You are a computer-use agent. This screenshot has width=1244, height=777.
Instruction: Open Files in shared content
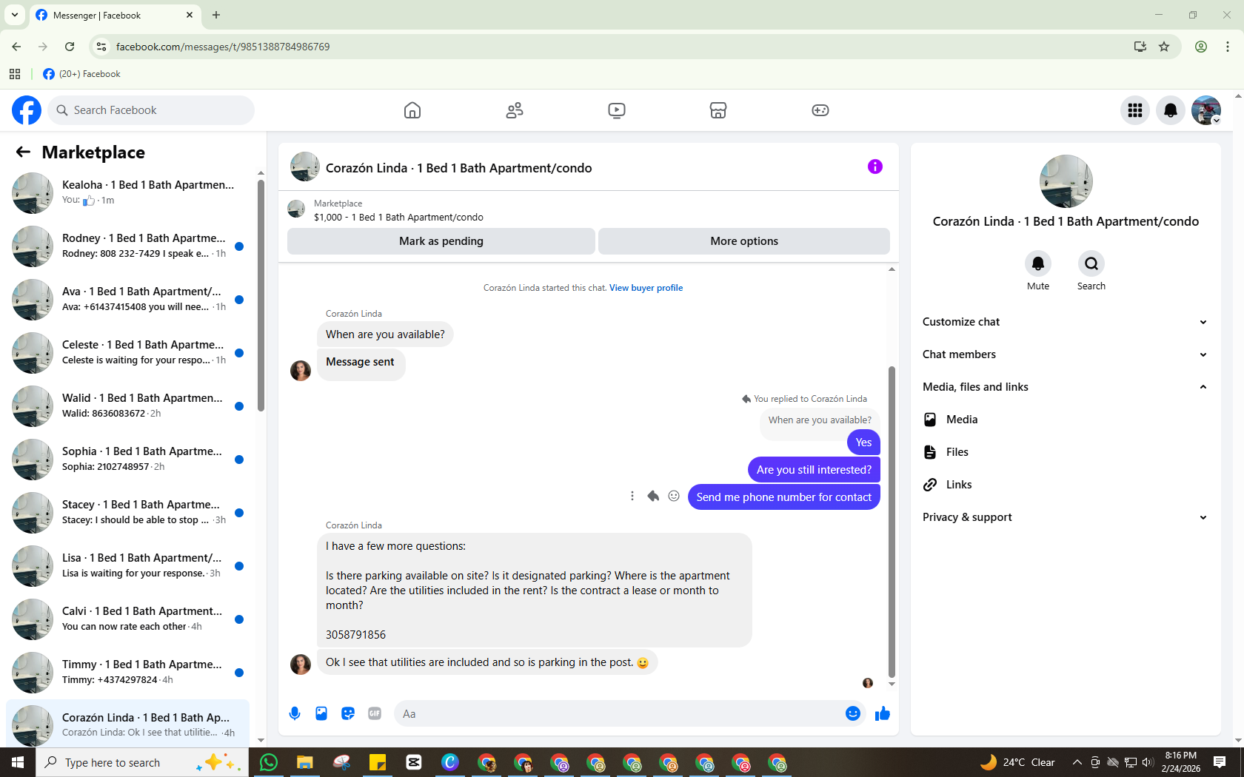pos(1066,452)
